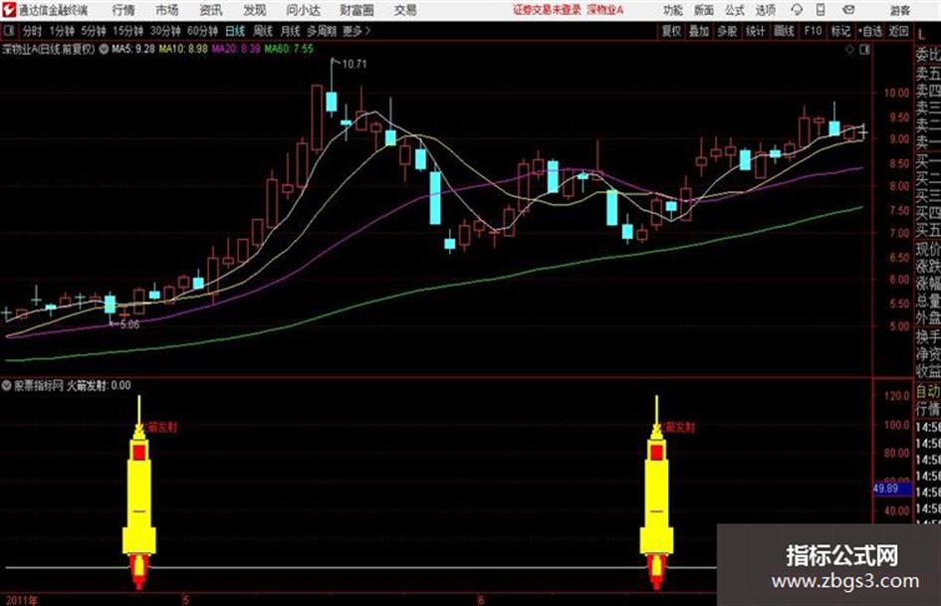Click the second yellow rocket launch signal
941x606 pixels.
point(656,492)
